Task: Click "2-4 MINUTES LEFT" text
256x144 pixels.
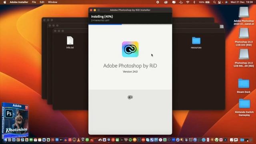Action: click(x=100, y=20)
